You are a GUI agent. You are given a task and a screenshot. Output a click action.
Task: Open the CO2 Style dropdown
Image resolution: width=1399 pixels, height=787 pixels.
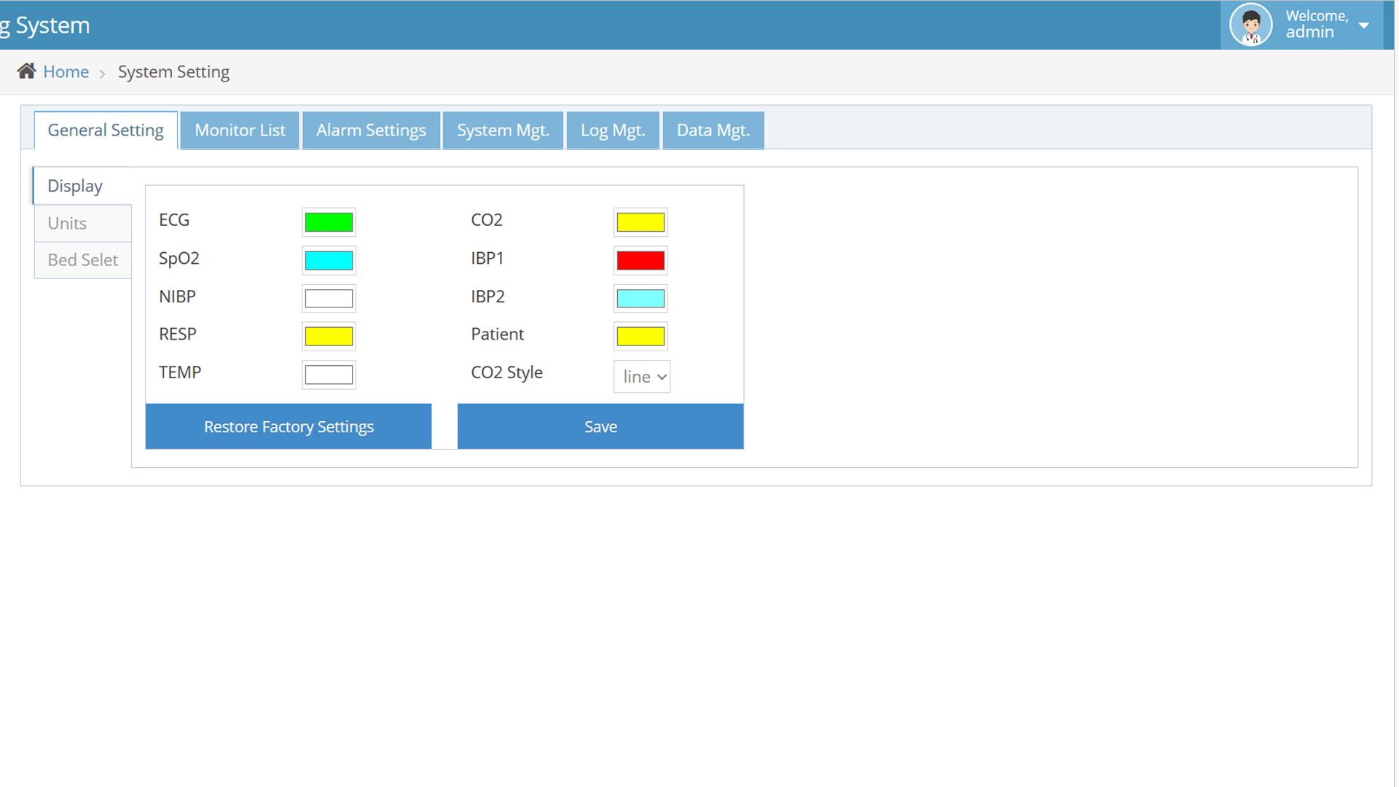642,377
